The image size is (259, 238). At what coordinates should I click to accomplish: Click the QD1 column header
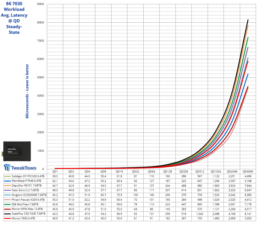click(55, 171)
